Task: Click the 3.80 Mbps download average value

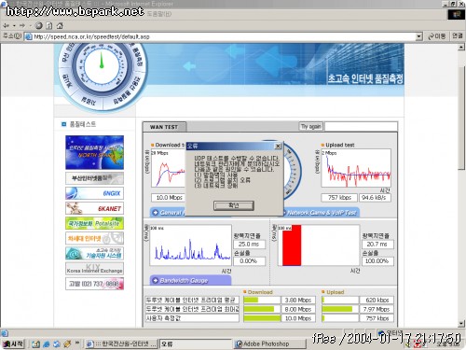Action: [298, 300]
